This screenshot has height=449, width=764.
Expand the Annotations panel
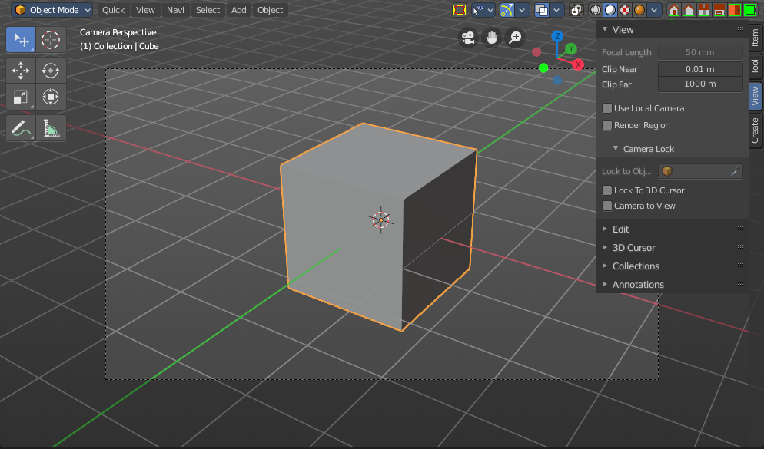click(605, 284)
